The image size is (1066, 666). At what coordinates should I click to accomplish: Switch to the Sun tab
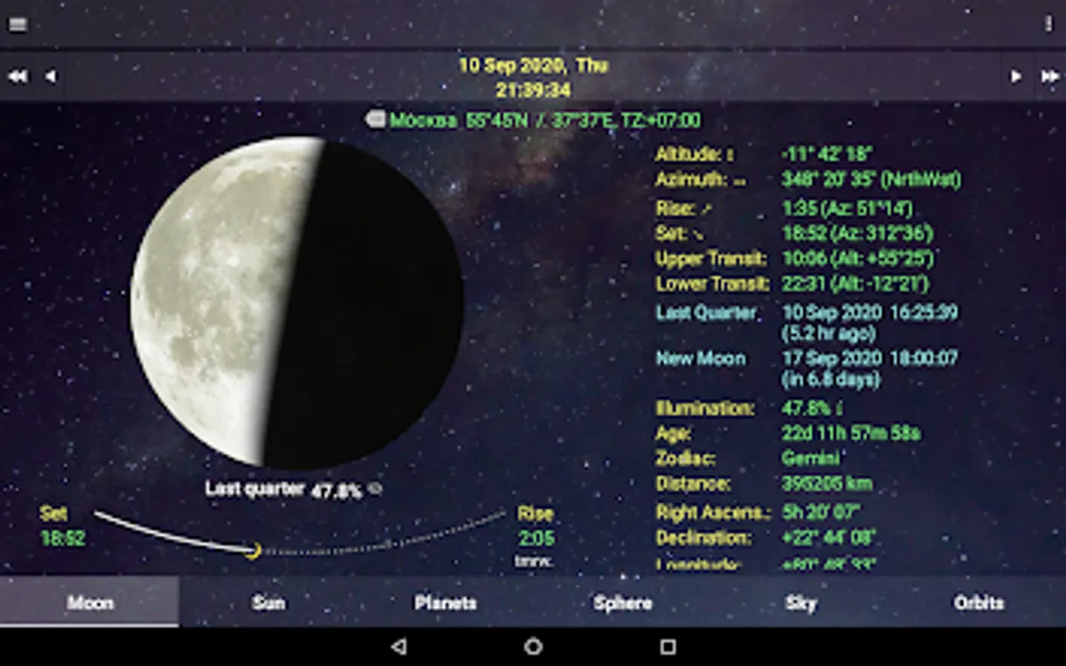[267, 603]
